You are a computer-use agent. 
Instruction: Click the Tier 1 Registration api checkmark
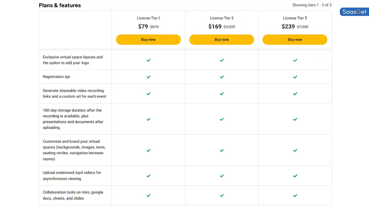(148, 77)
